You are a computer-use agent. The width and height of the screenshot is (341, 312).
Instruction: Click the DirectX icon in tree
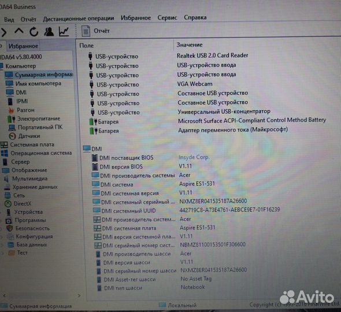[x=8, y=204]
